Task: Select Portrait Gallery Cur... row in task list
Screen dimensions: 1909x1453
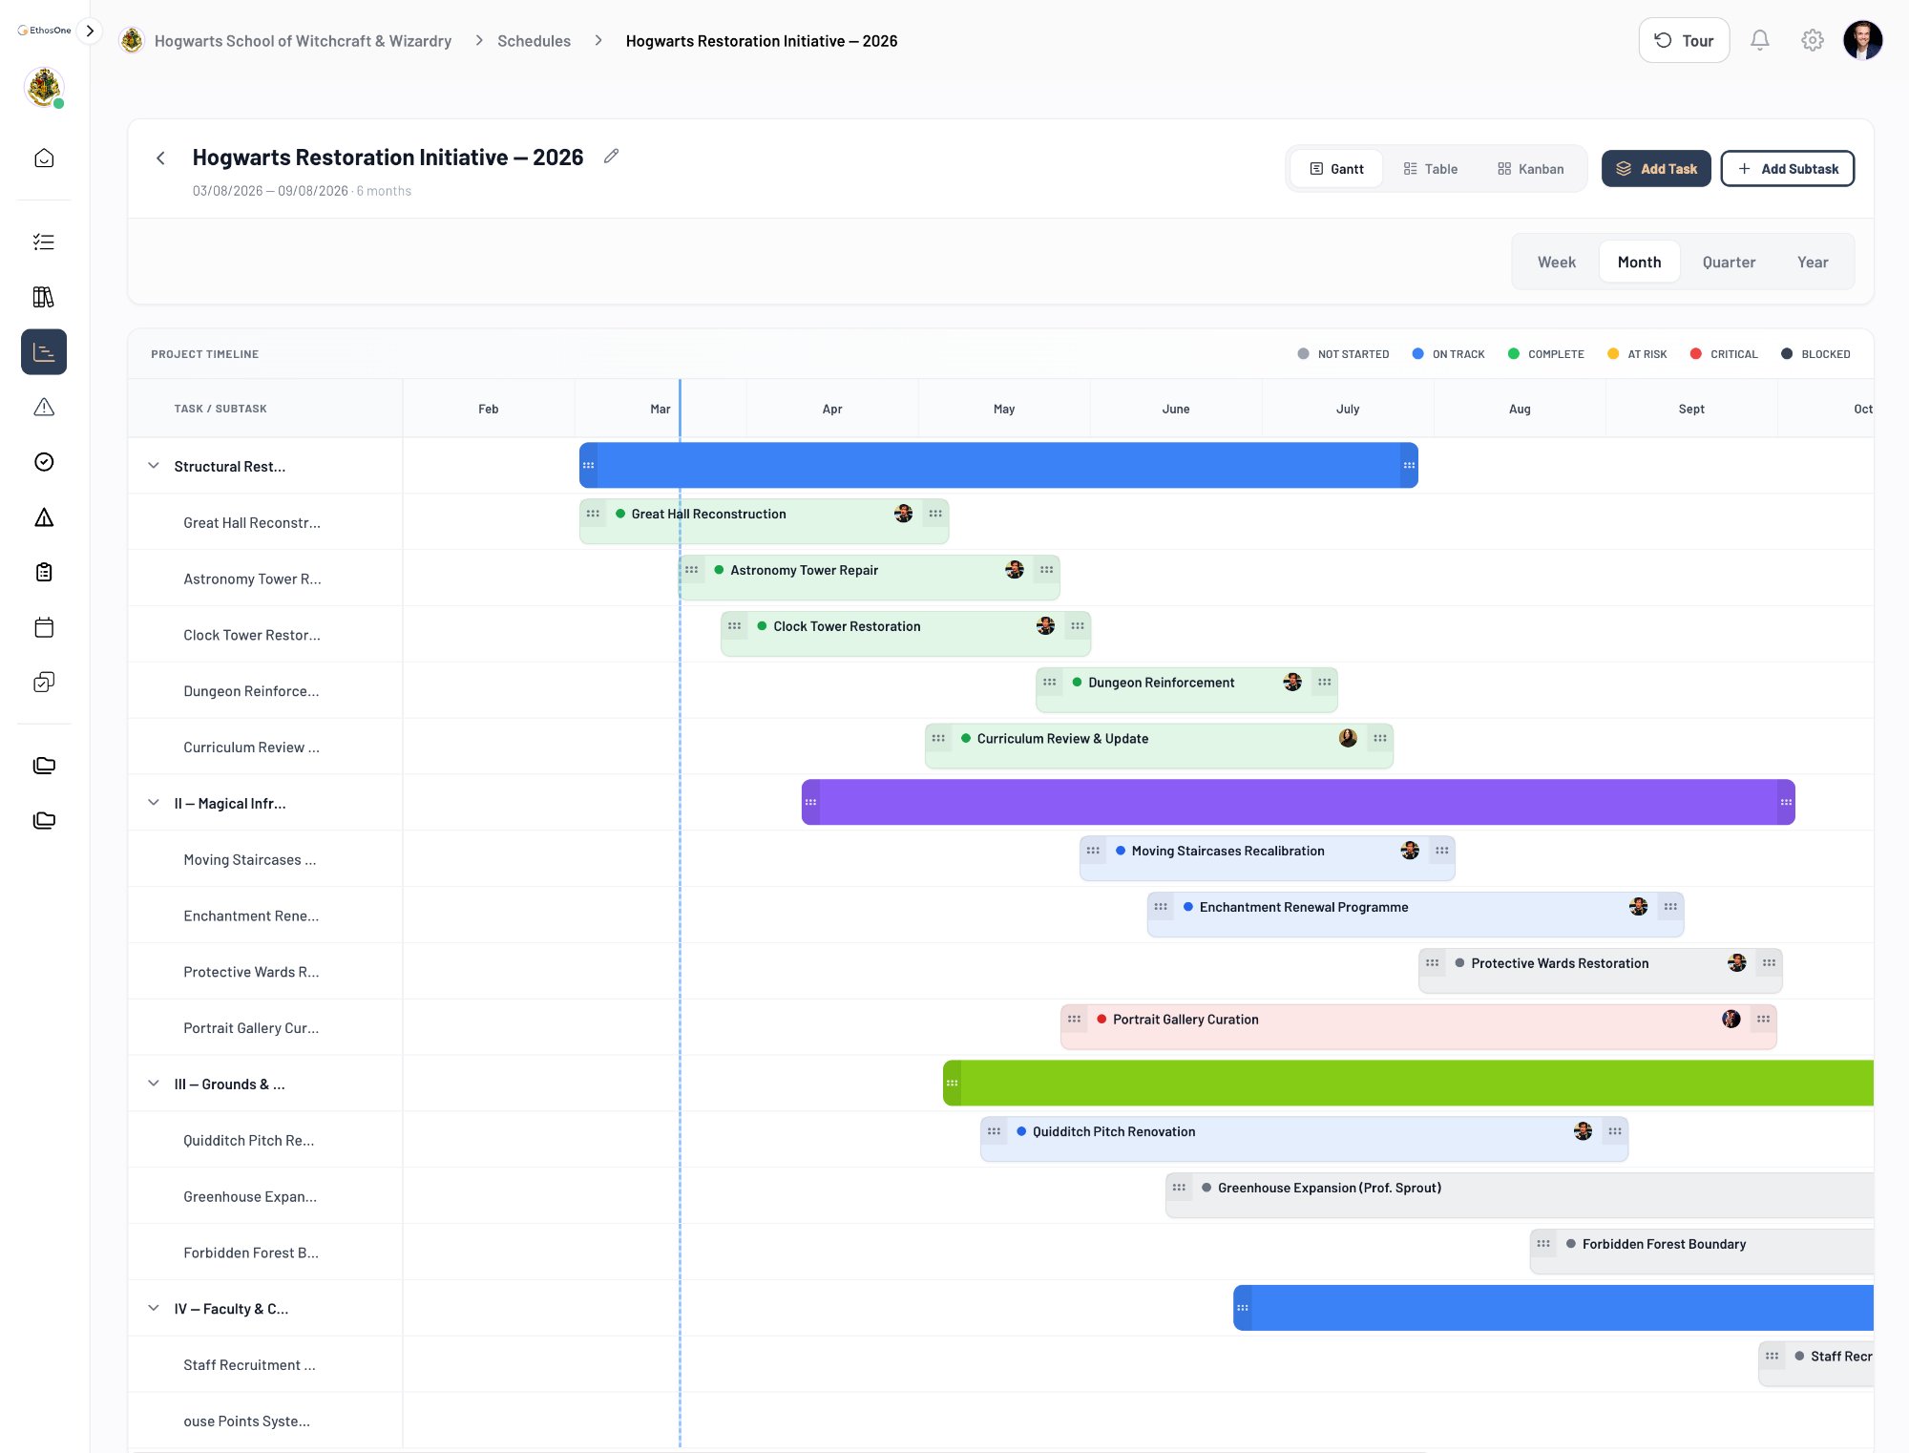Action: point(265,1027)
